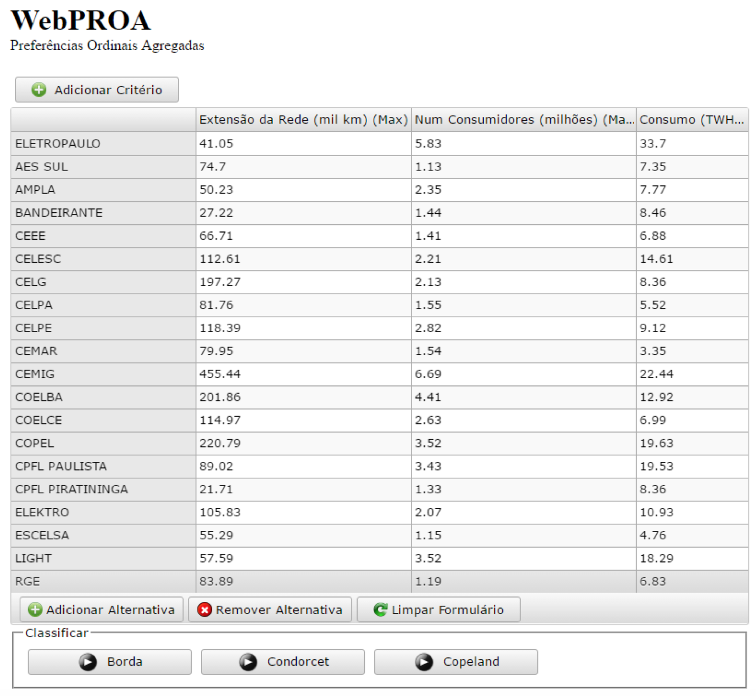Click the Preferências Ordinais Agregadas subtitle
This screenshot has width=756, height=696.
point(107,46)
